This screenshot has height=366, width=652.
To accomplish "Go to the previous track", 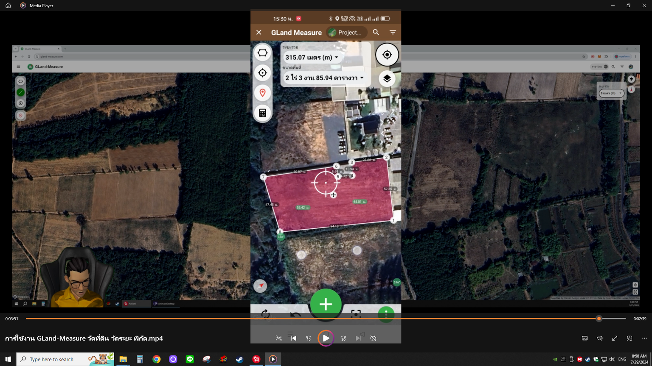I will click(x=294, y=338).
